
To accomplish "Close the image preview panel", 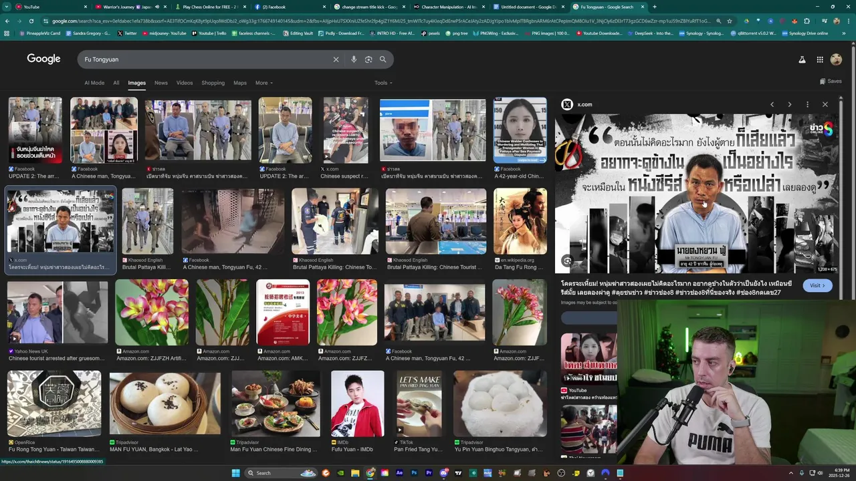I will 825,104.
